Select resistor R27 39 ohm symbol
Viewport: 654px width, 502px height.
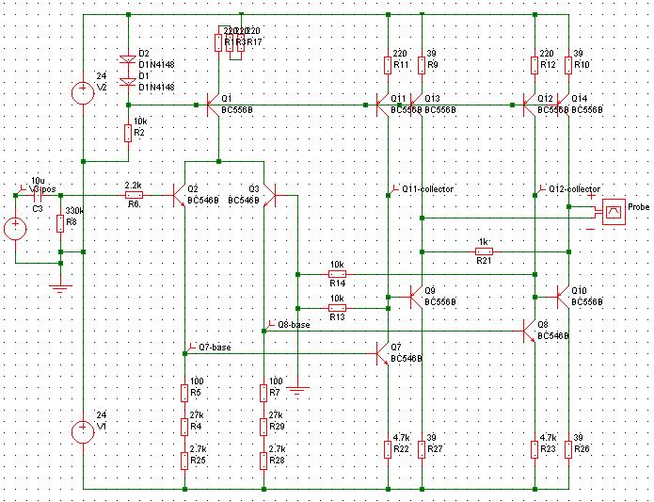(422, 449)
